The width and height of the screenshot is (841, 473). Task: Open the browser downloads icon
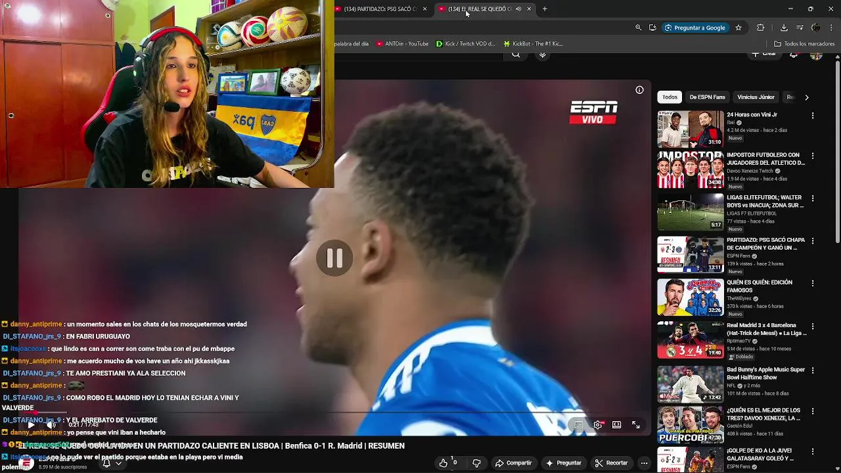point(784,28)
